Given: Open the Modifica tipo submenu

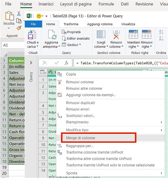Looking at the screenshot, I should tap(111, 130).
